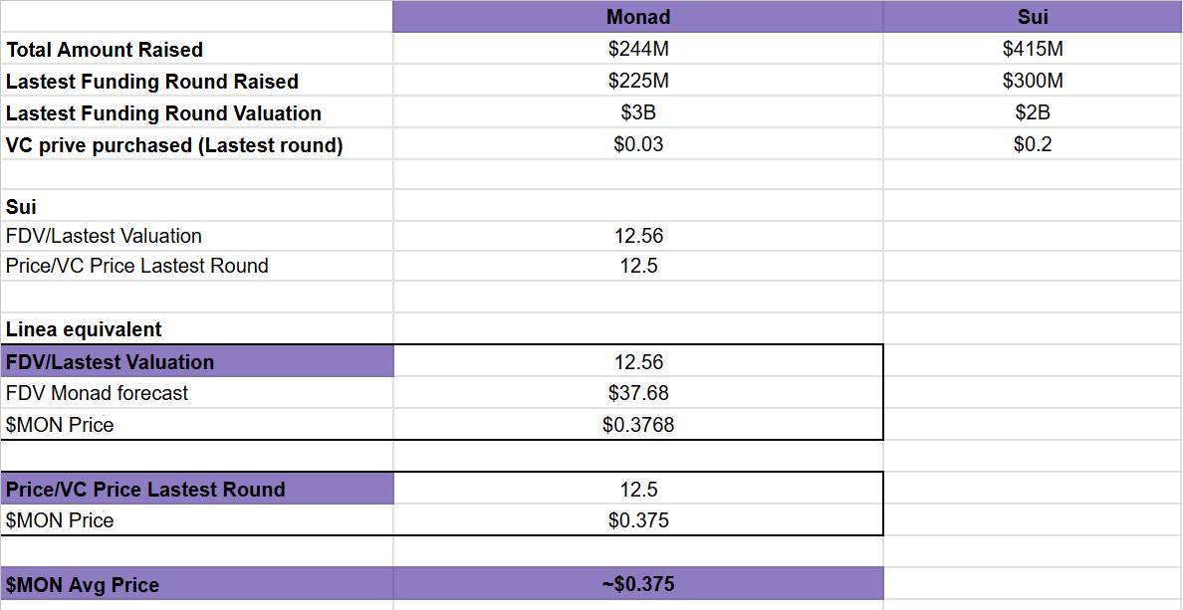Click Sui's $415M total raised cell
Viewport: 1183px width, 610px height.
(1033, 49)
